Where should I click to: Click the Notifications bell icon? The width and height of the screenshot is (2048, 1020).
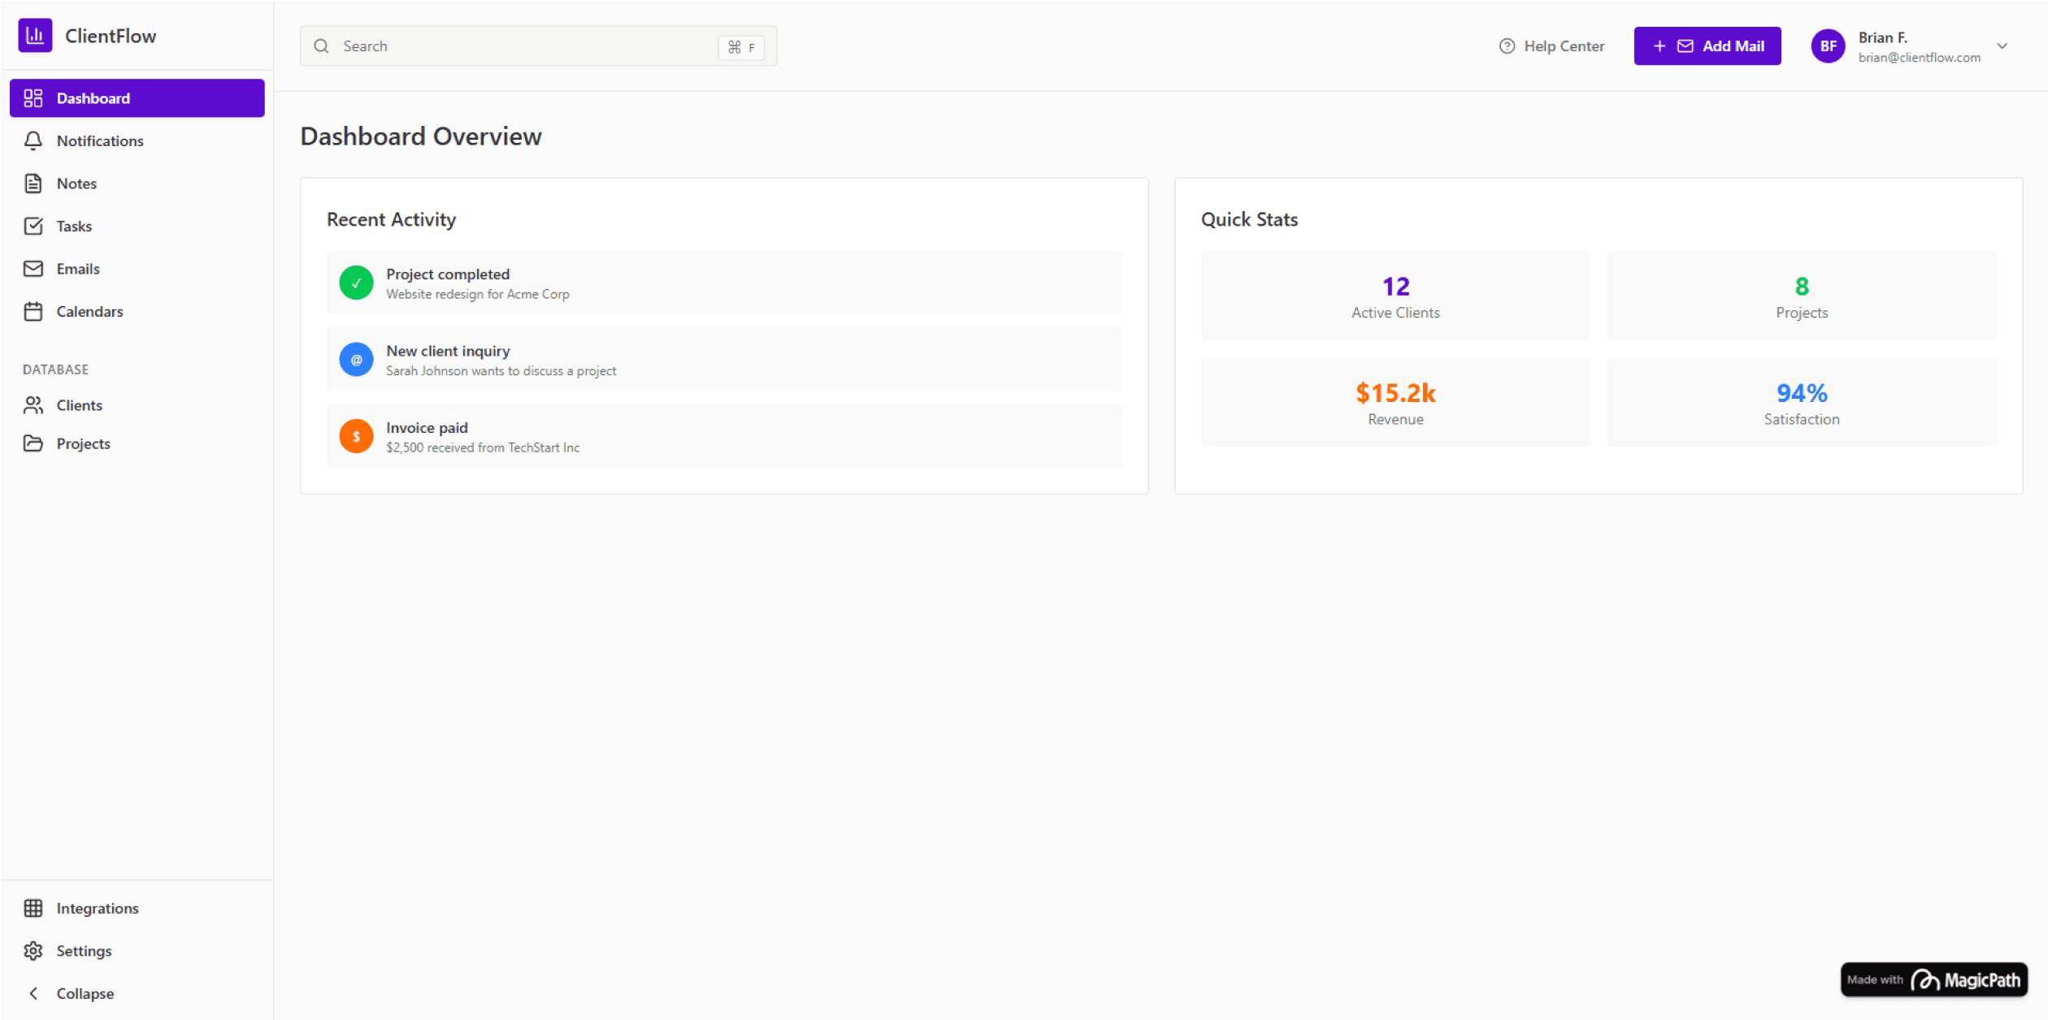(33, 141)
